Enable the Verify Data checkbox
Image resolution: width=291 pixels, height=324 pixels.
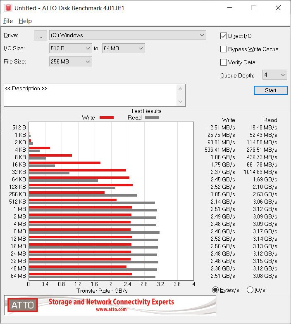[x=224, y=62]
